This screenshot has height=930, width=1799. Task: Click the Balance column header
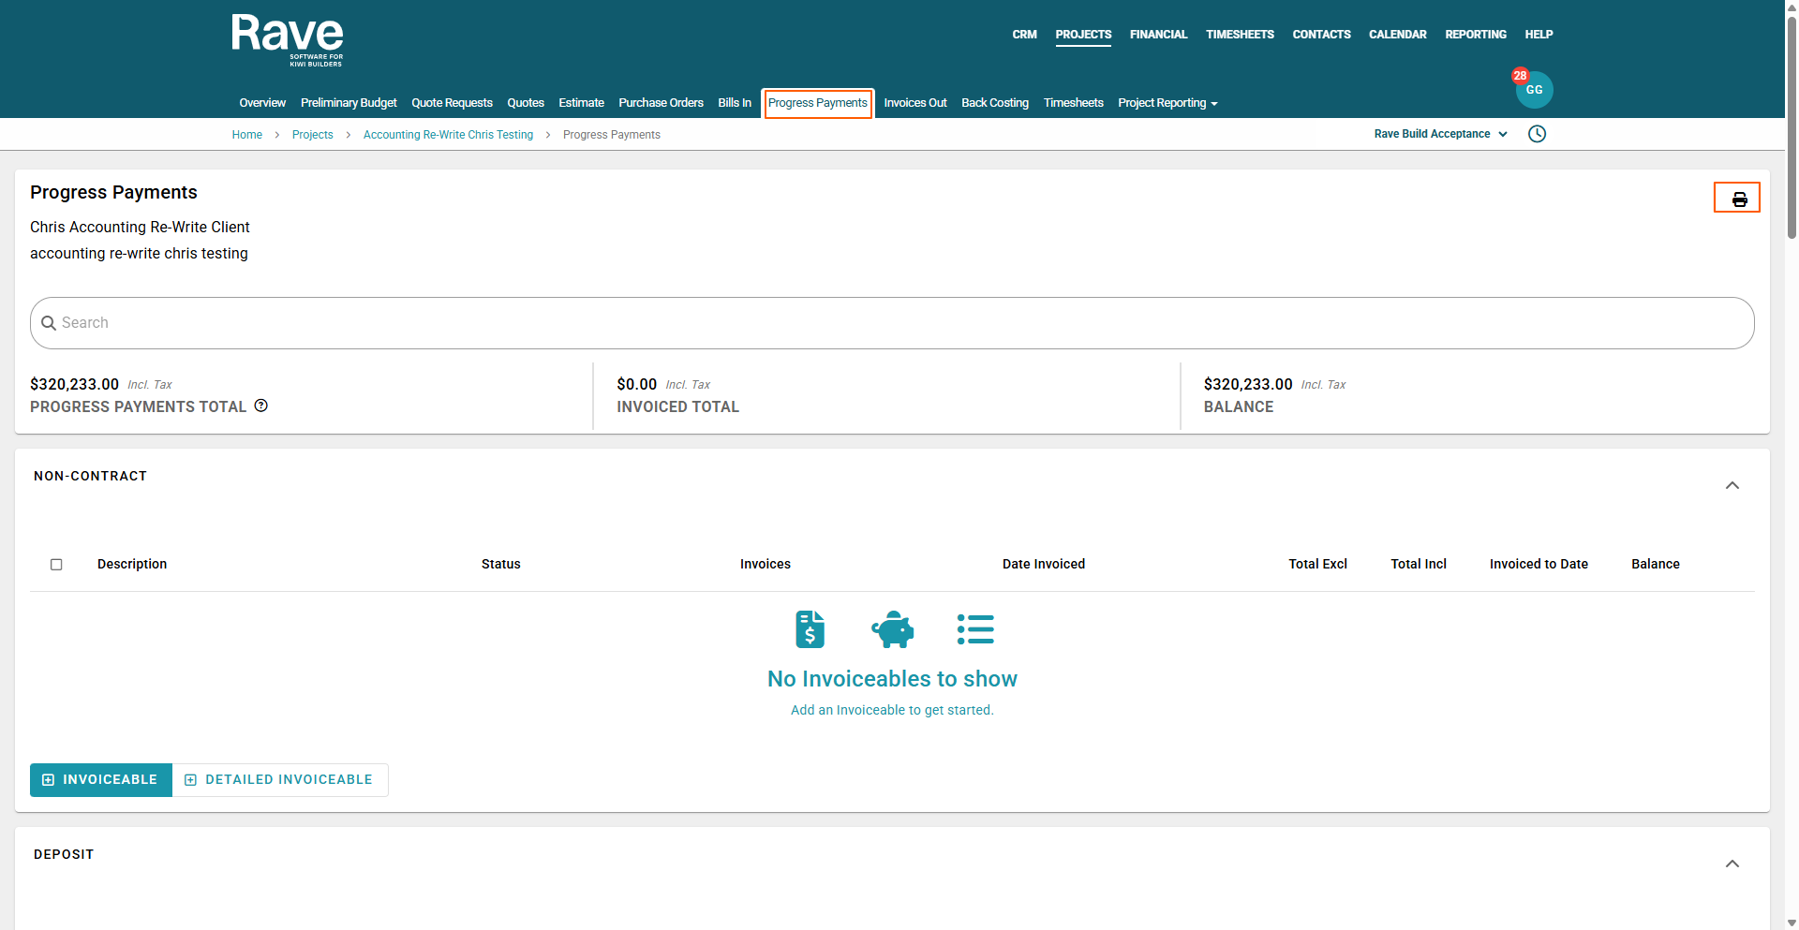1656,565
